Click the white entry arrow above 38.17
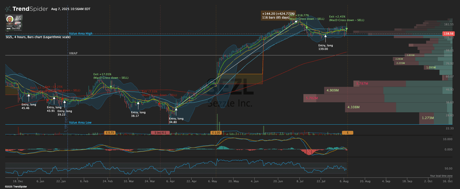Screen dimensions: 460x189 click(x=138, y=103)
